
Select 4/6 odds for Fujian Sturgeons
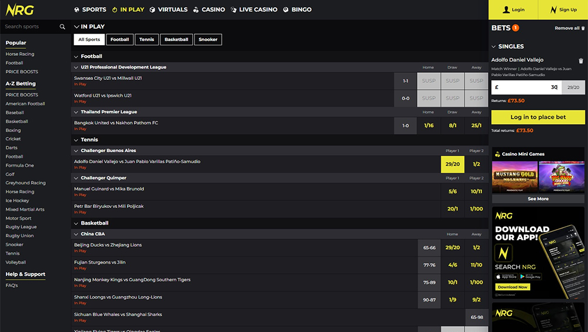(453, 265)
